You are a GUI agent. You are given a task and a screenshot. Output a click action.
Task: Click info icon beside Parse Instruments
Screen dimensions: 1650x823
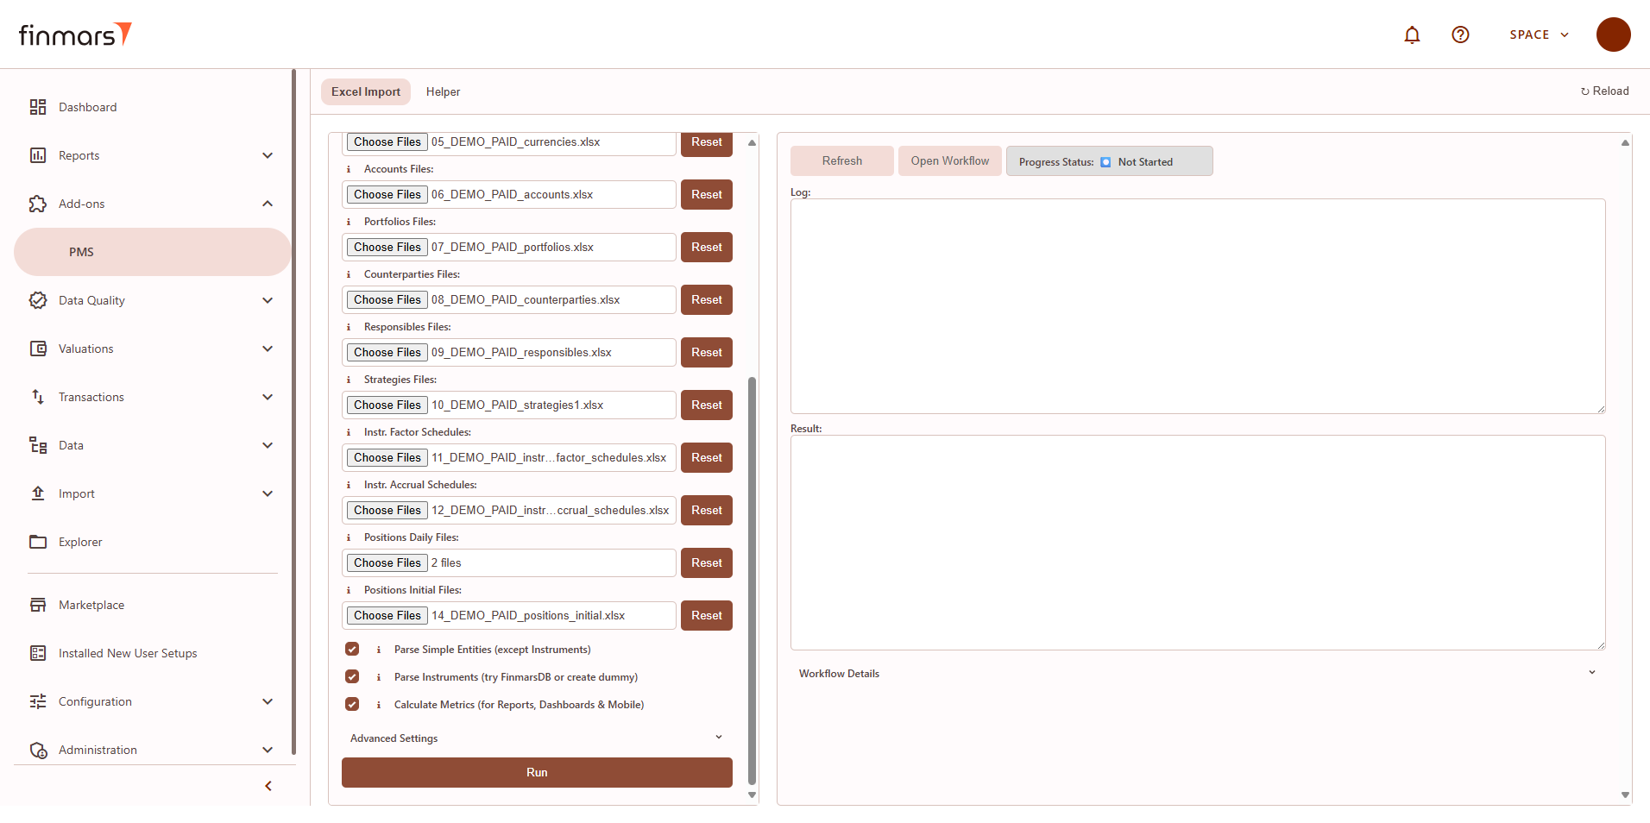point(379,677)
